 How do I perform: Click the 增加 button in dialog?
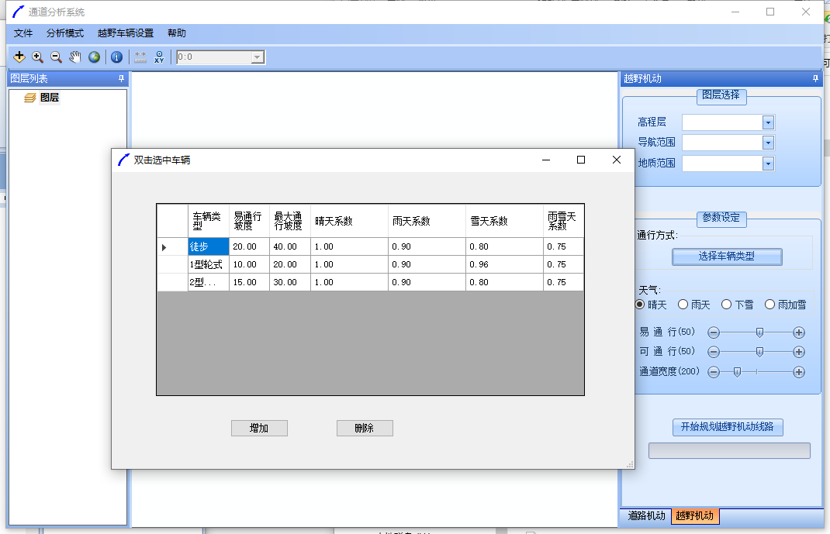[259, 428]
